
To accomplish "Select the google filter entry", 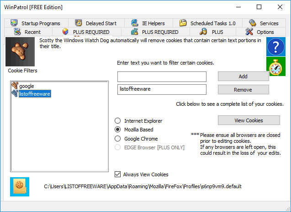I will pyautogui.click(x=26, y=86).
